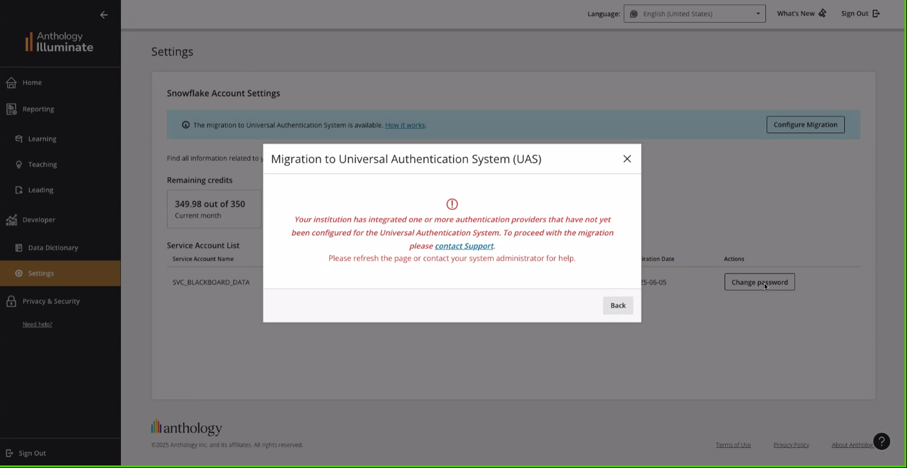Click the Remaining credits label

point(199,180)
